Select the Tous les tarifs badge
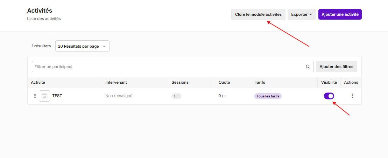Viewport: 388px width, 158px height. tap(268, 96)
